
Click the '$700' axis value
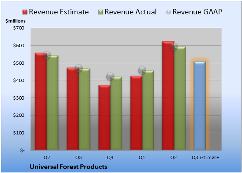[x=19, y=28]
